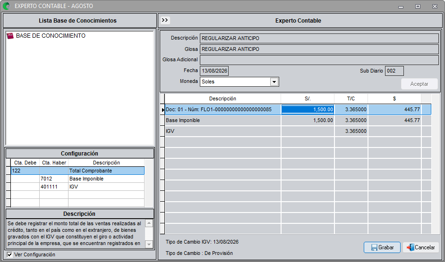Minimize the Experto Contable window
Viewport: 445px width, 262px height.
[401, 6]
